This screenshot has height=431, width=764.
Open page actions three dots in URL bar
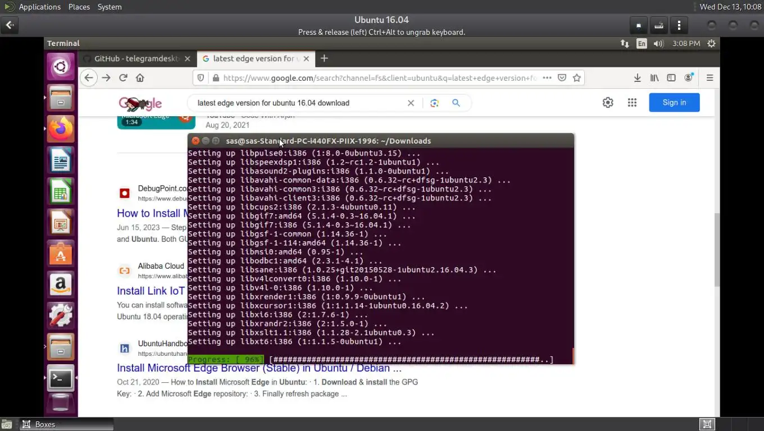(547, 78)
